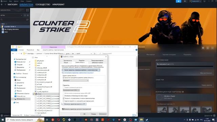The height and width of the screenshot is (122, 217).
Task: Open the Файл ribbon tab in Explorer
Action: click(x=14, y=50)
